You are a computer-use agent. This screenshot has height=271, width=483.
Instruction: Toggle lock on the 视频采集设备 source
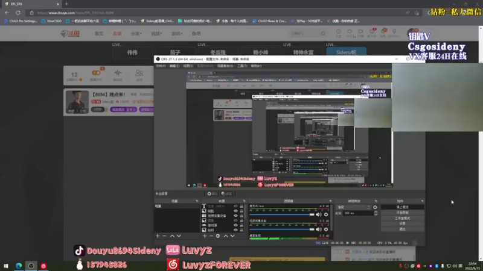(241, 216)
